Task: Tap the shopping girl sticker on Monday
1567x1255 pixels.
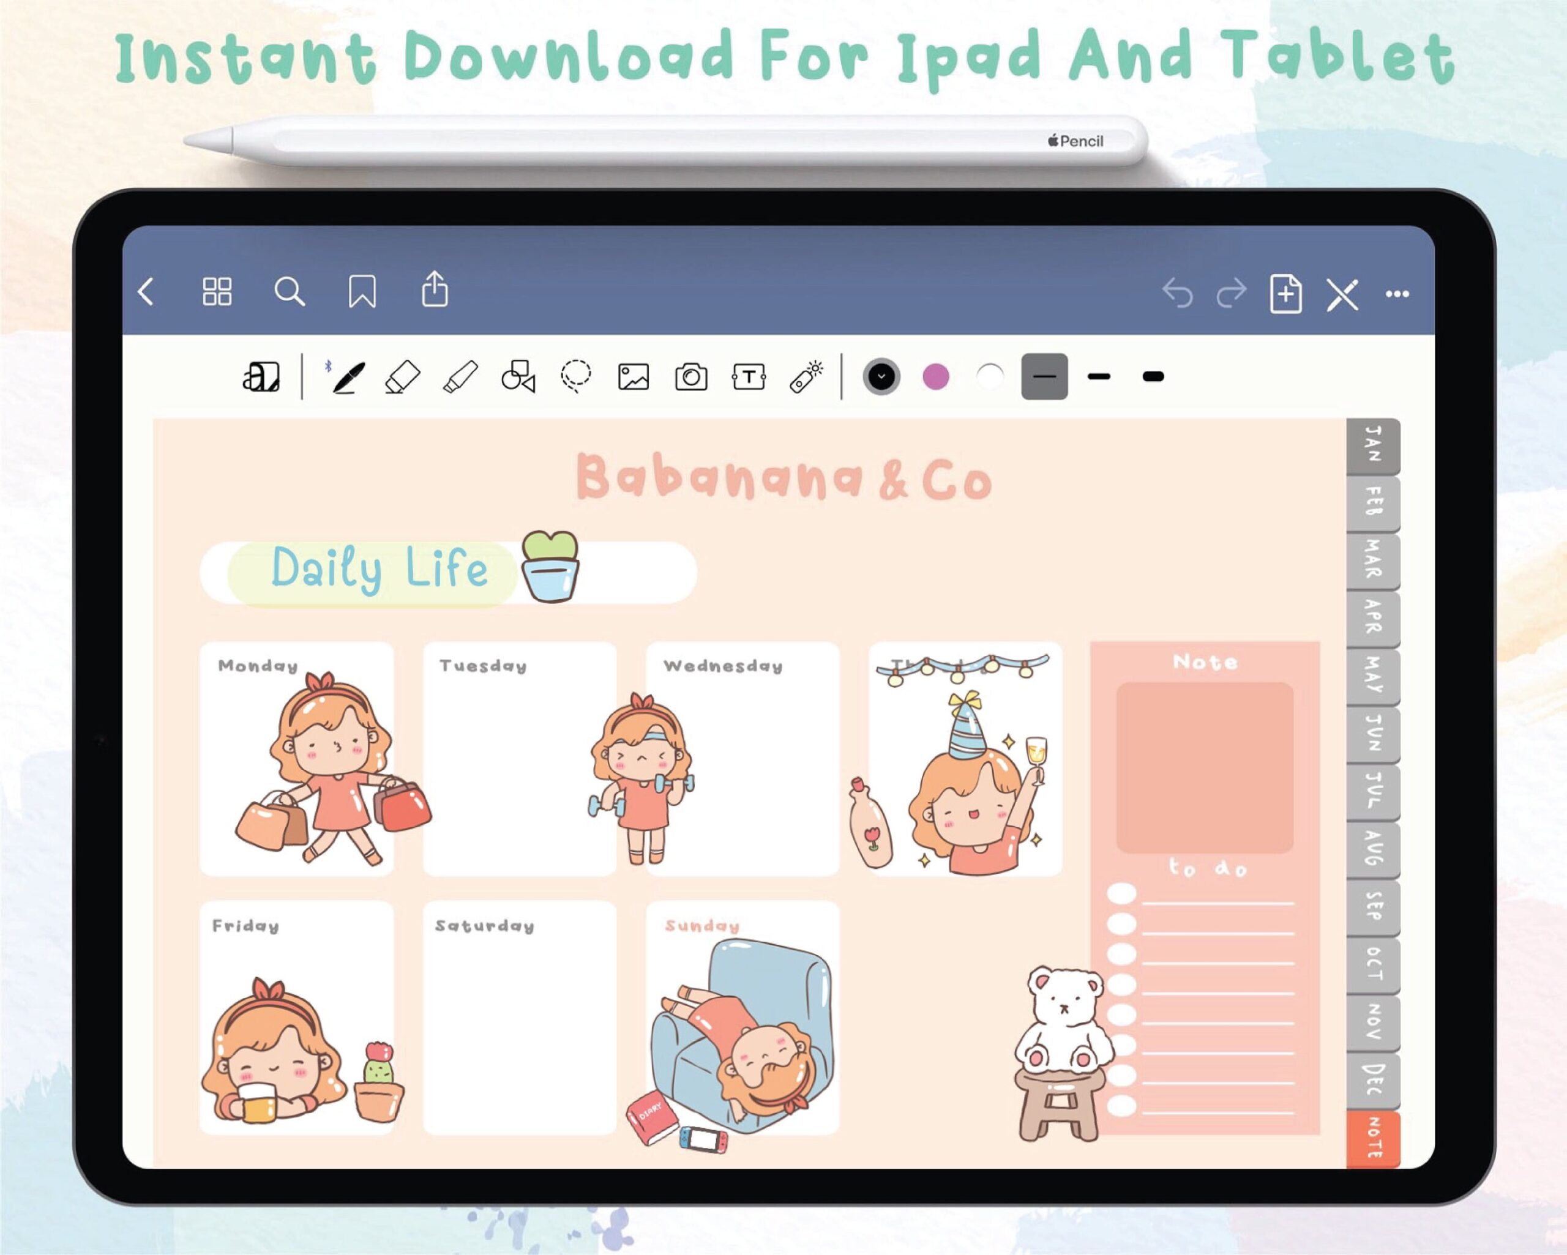Action: pyautogui.click(x=333, y=769)
